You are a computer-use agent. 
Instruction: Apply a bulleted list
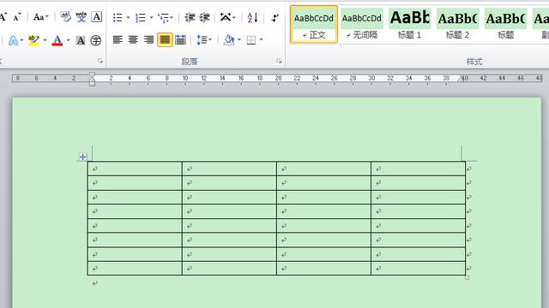point(118,17)
